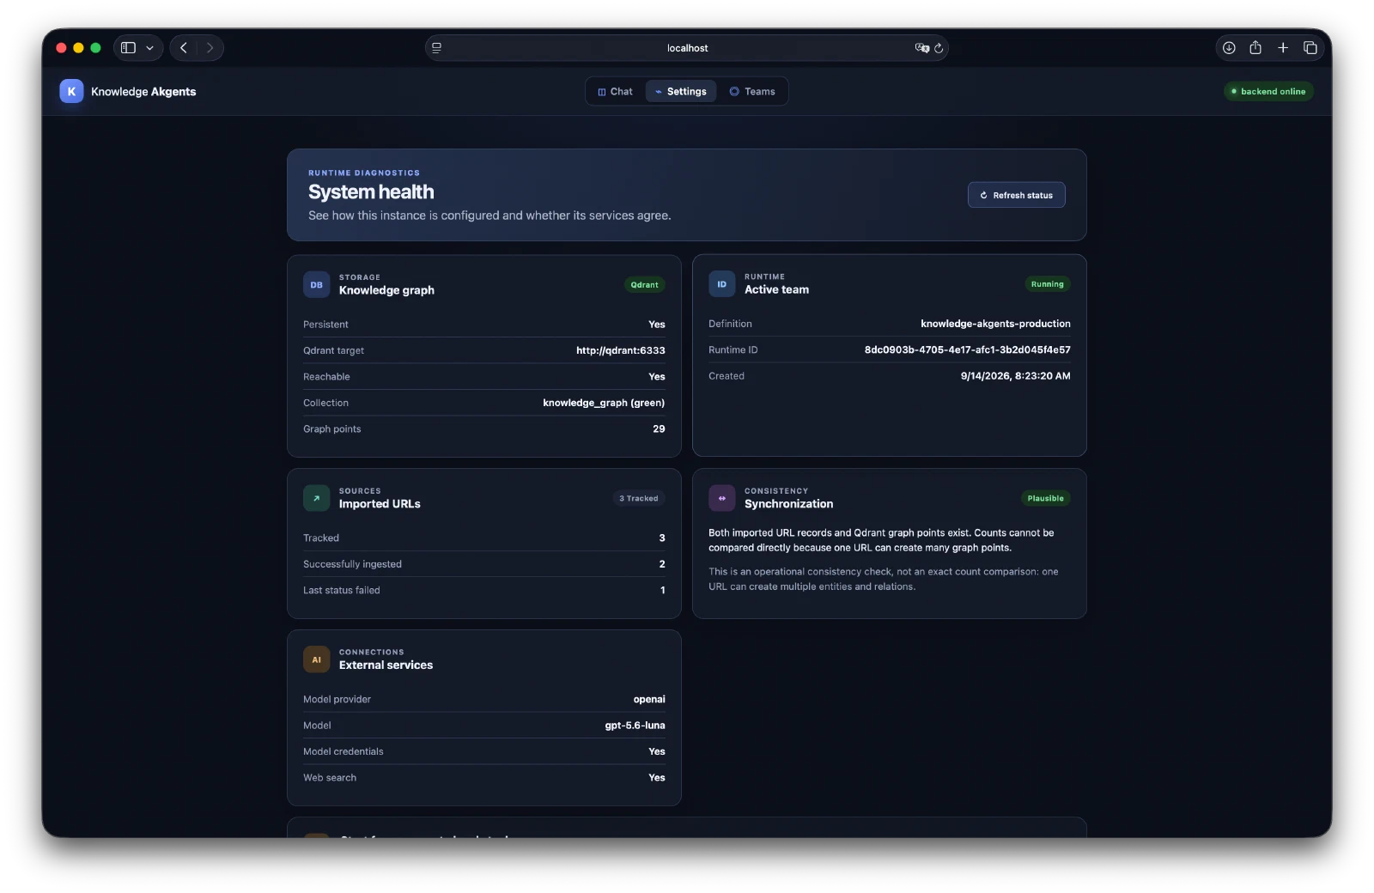
Task: Click the Reachable row label
Action: coord(326,377)
